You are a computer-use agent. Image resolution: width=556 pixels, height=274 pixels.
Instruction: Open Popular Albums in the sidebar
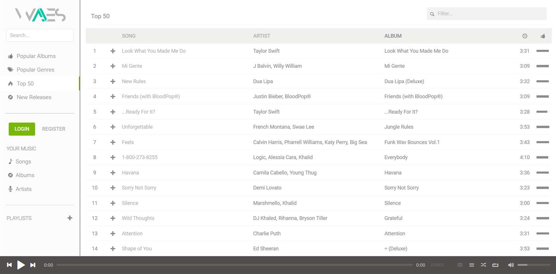[x=36, y=56]
